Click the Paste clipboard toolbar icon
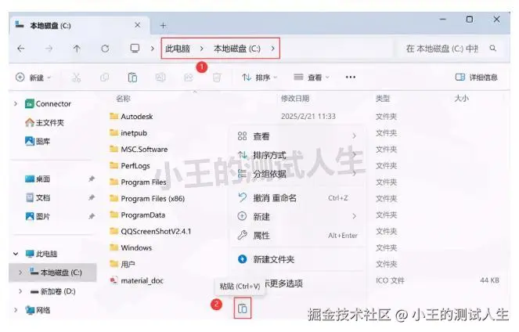 pyautogui.click(x=132, y=78)
